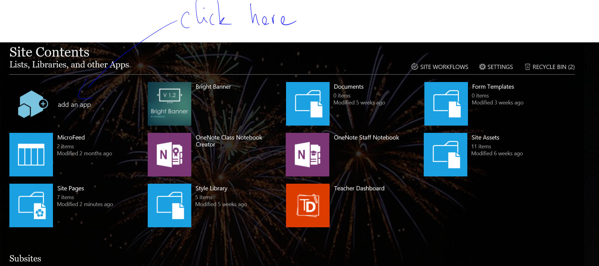Click the Style Library folder icon

[x=169, y=205]
